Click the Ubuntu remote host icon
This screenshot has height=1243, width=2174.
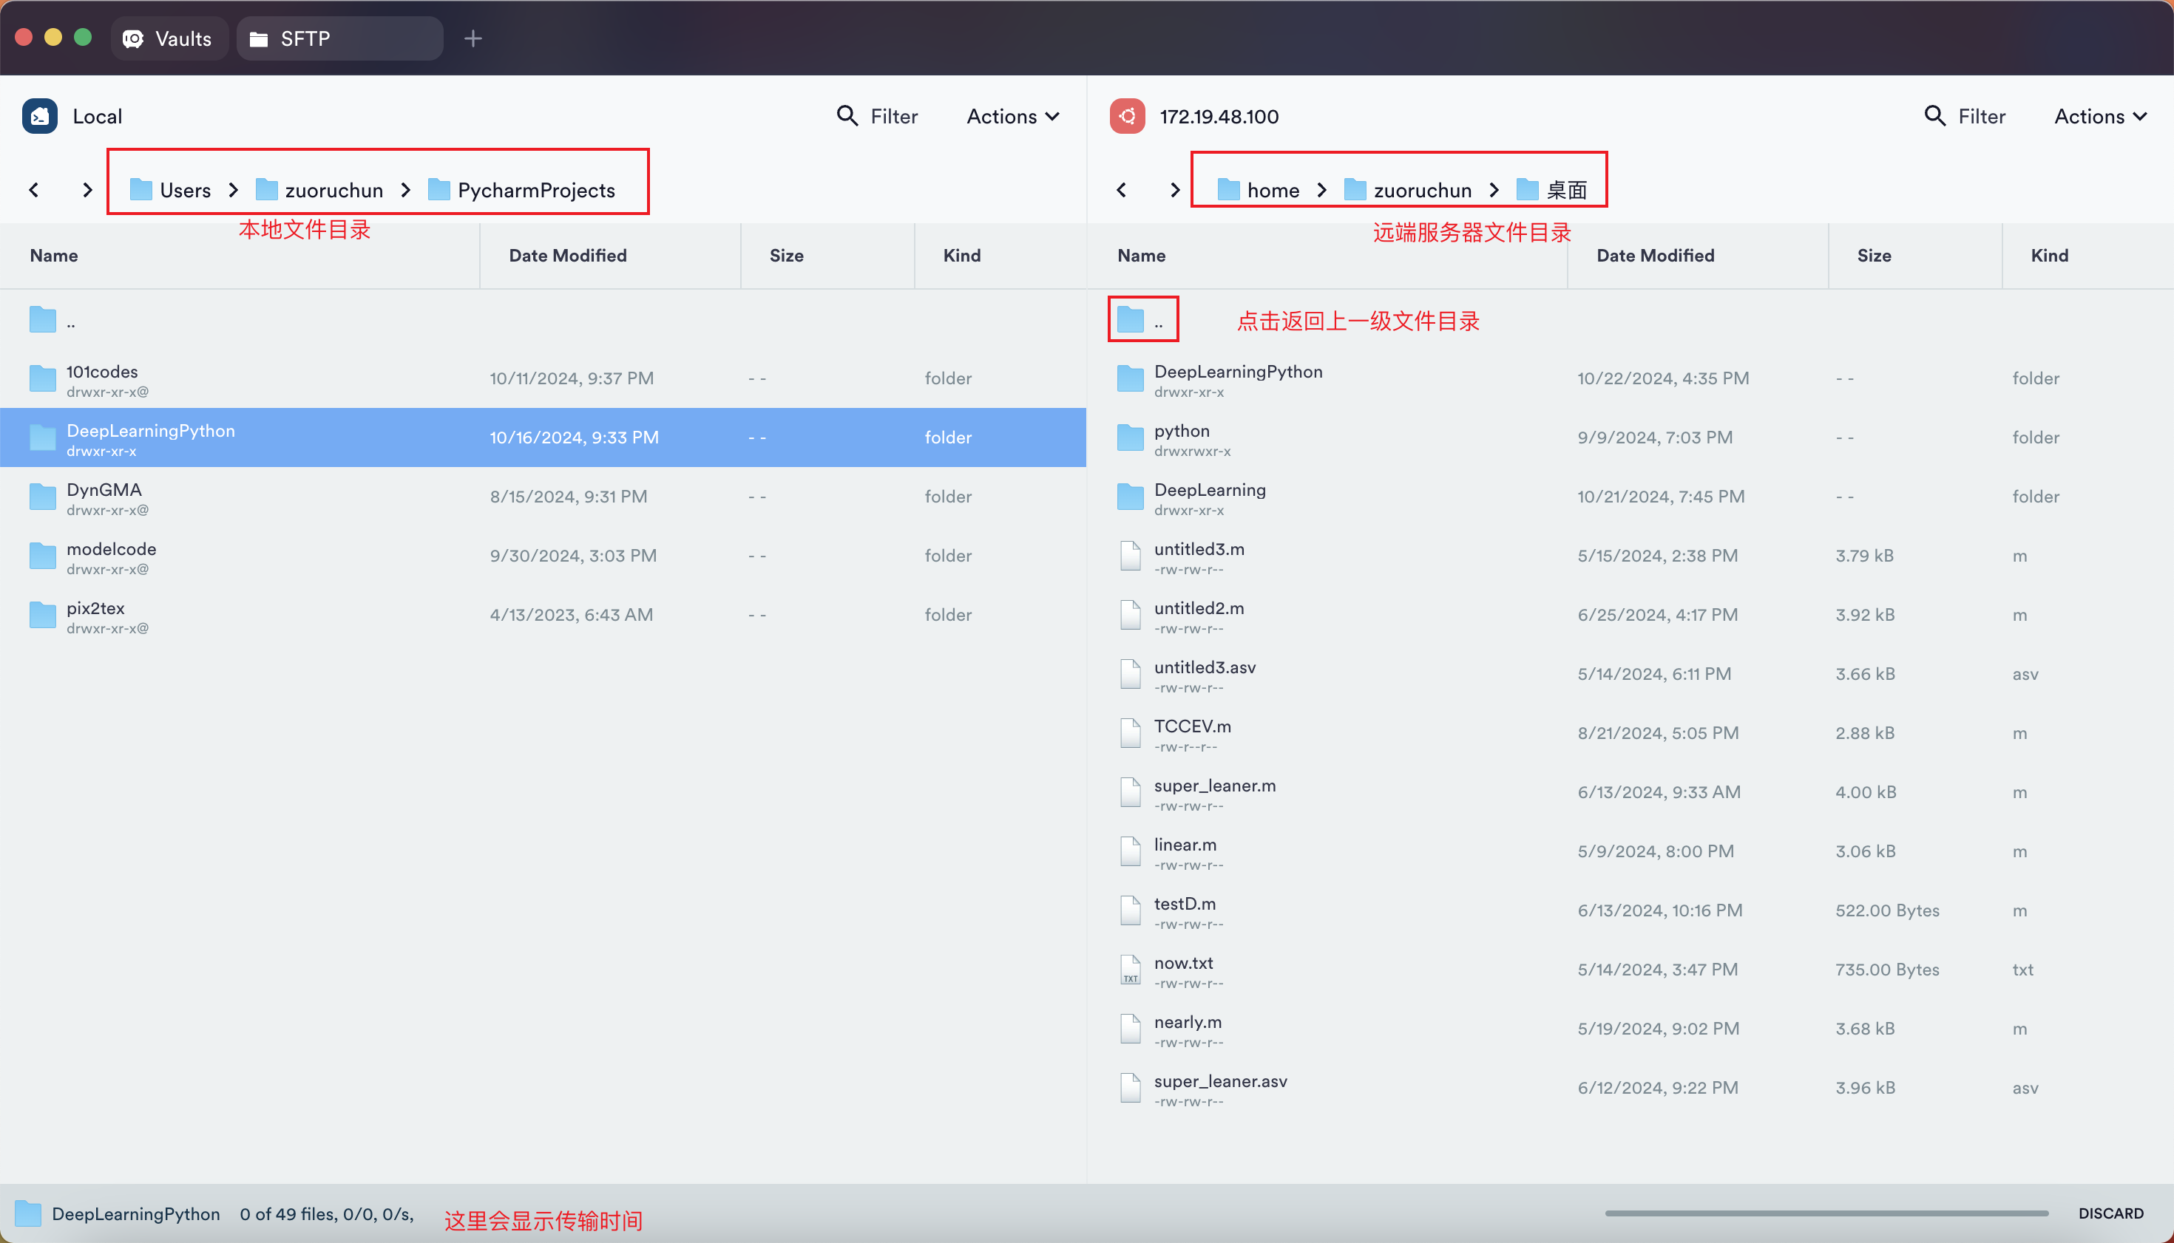[1127, 116]
